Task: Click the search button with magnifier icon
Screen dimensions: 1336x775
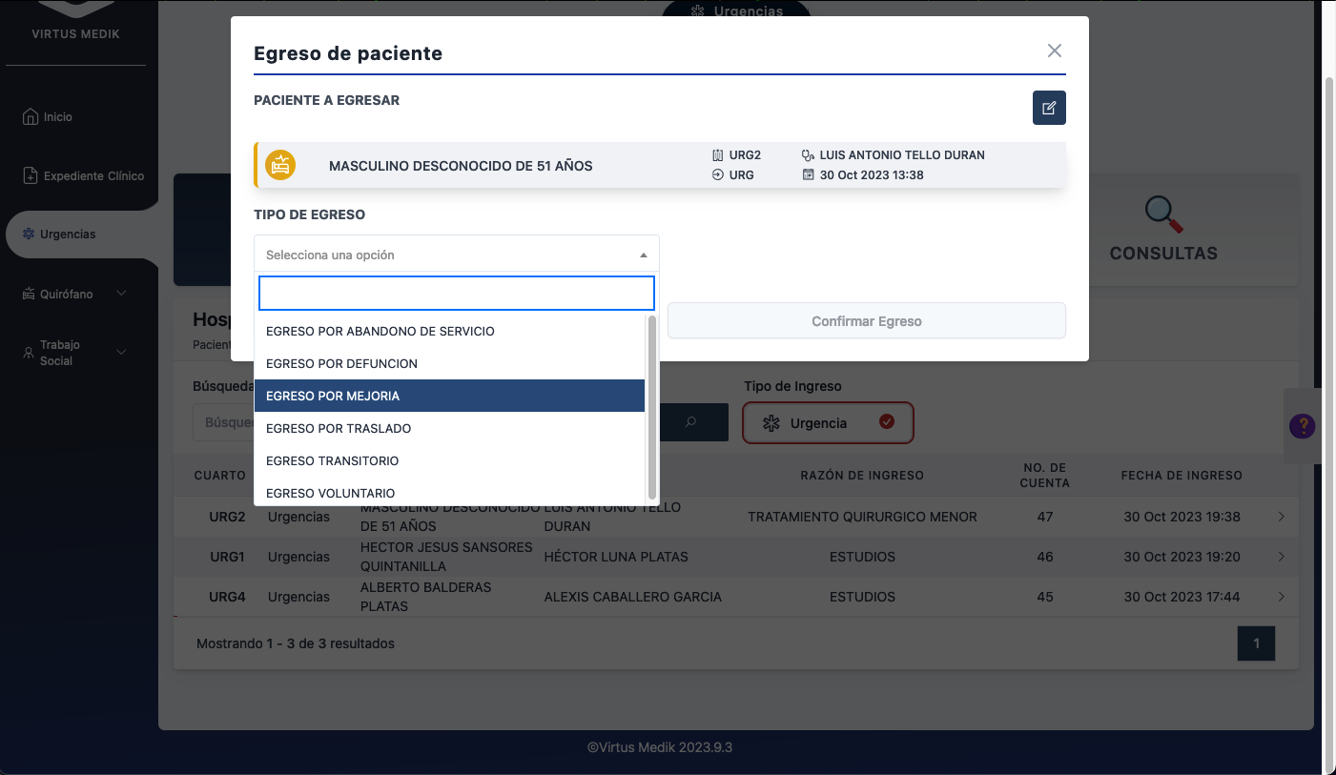Action: click(x=690, y=422)
